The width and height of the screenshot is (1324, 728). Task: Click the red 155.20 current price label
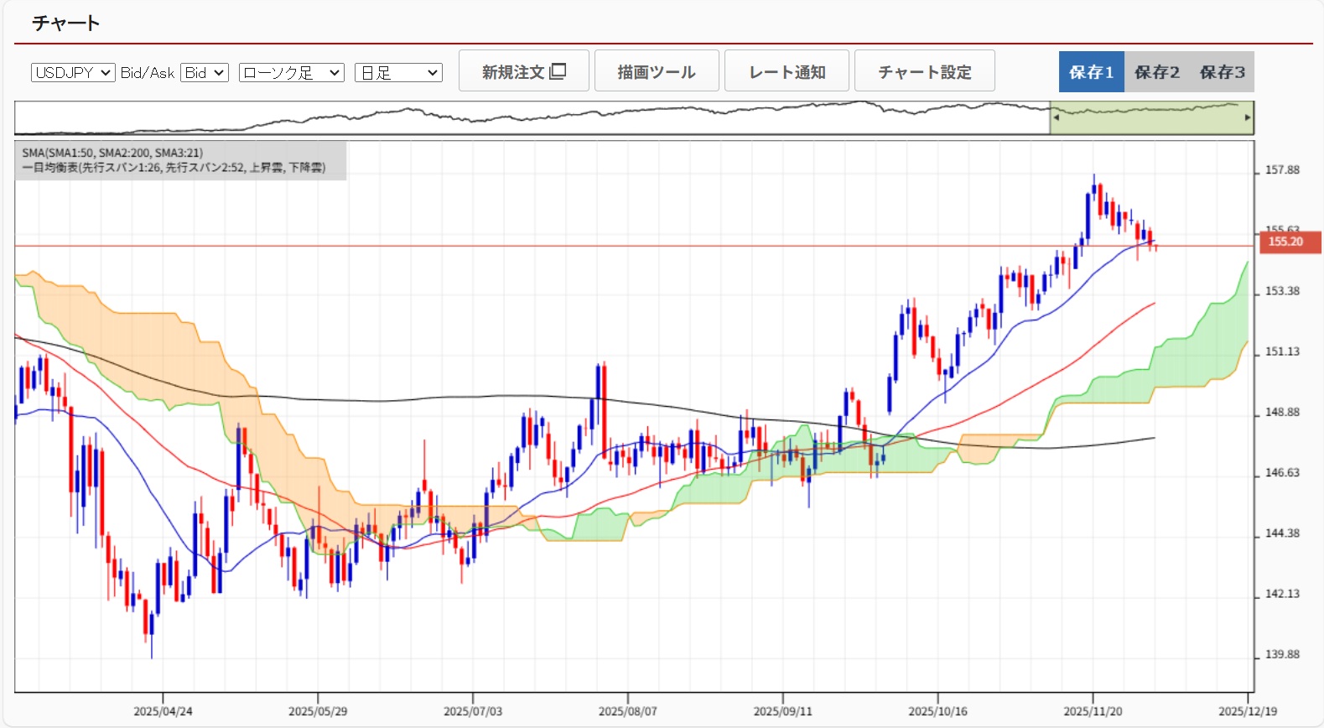(1289, 242)
